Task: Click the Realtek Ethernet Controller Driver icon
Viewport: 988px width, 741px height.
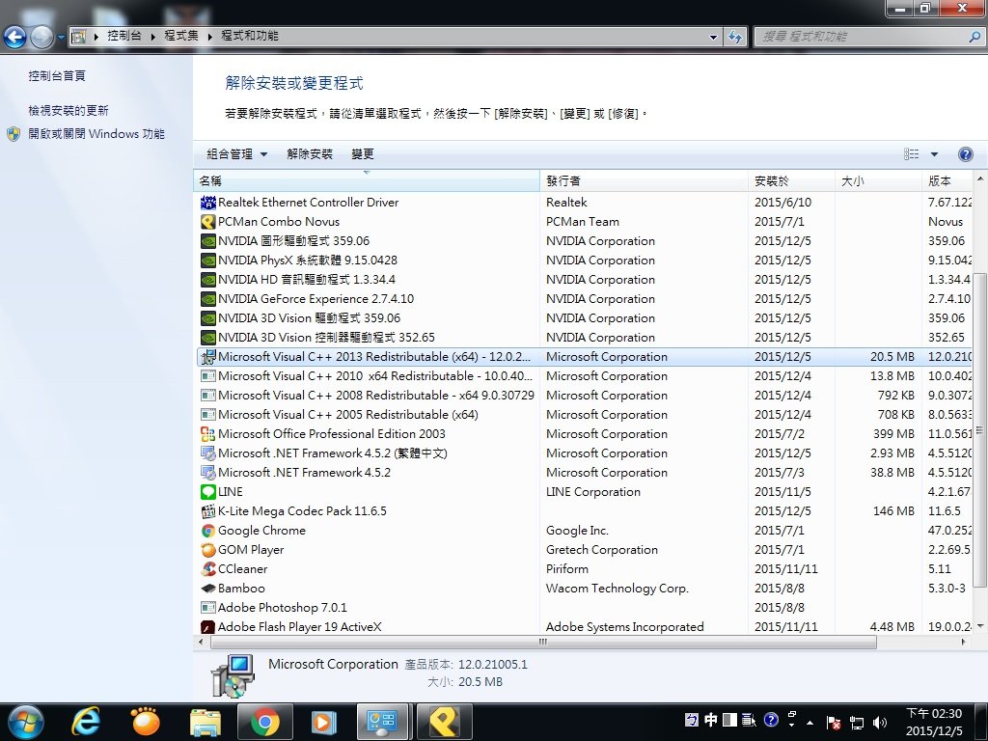Action: pos(208,203)
